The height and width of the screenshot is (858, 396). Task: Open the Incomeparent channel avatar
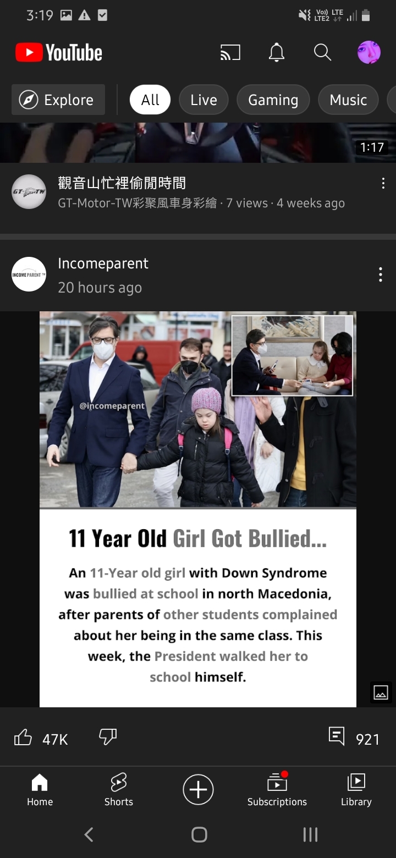pos(29,274)
